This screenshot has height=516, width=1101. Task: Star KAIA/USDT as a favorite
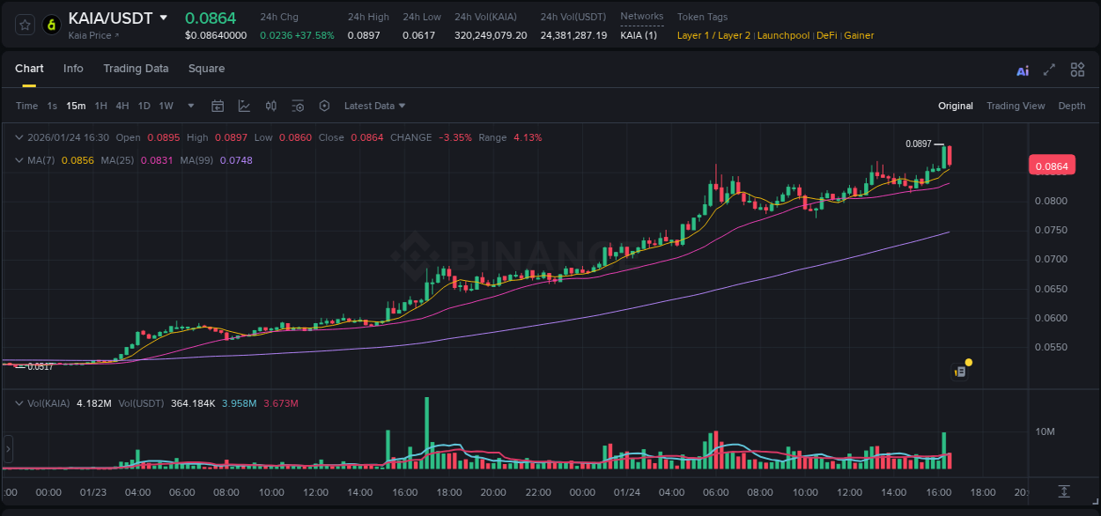(24, 25)
